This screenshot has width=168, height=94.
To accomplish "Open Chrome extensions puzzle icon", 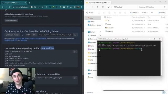I will pyautogui.click(x=64, y=7).
